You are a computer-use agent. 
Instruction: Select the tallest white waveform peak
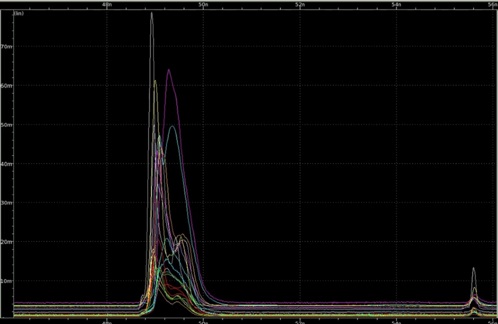click(x=152, y=13)
